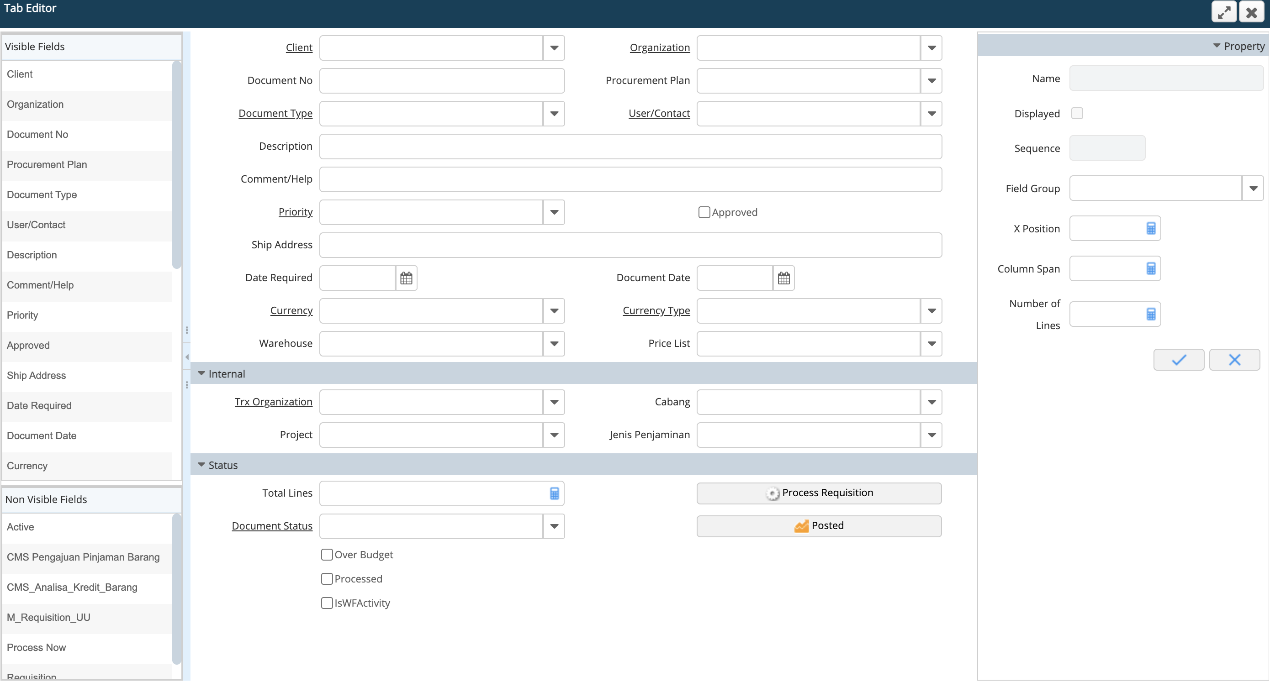Toggle the Processed checkbox
This screenshot has height=682, width=1270.
(x=326, y=578)
